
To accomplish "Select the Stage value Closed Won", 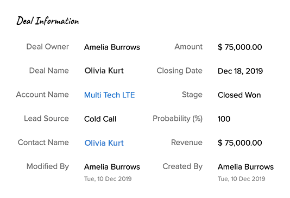I will (x=239, y=95).
